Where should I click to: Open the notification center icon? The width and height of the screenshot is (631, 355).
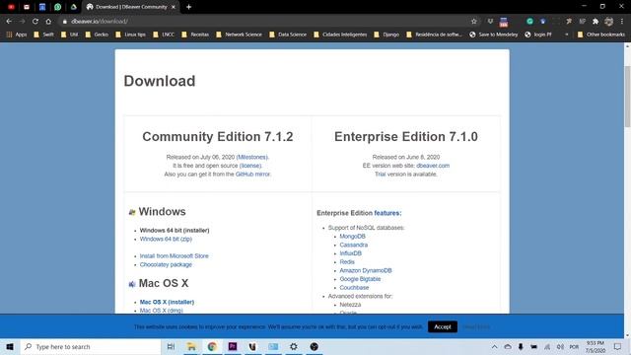click(617, 346)
